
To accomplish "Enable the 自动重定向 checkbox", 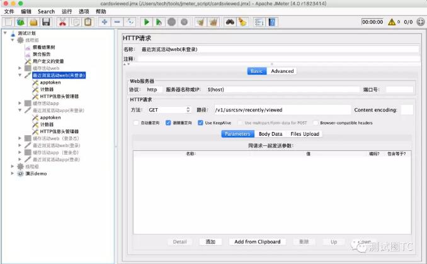I will (136, 123).
